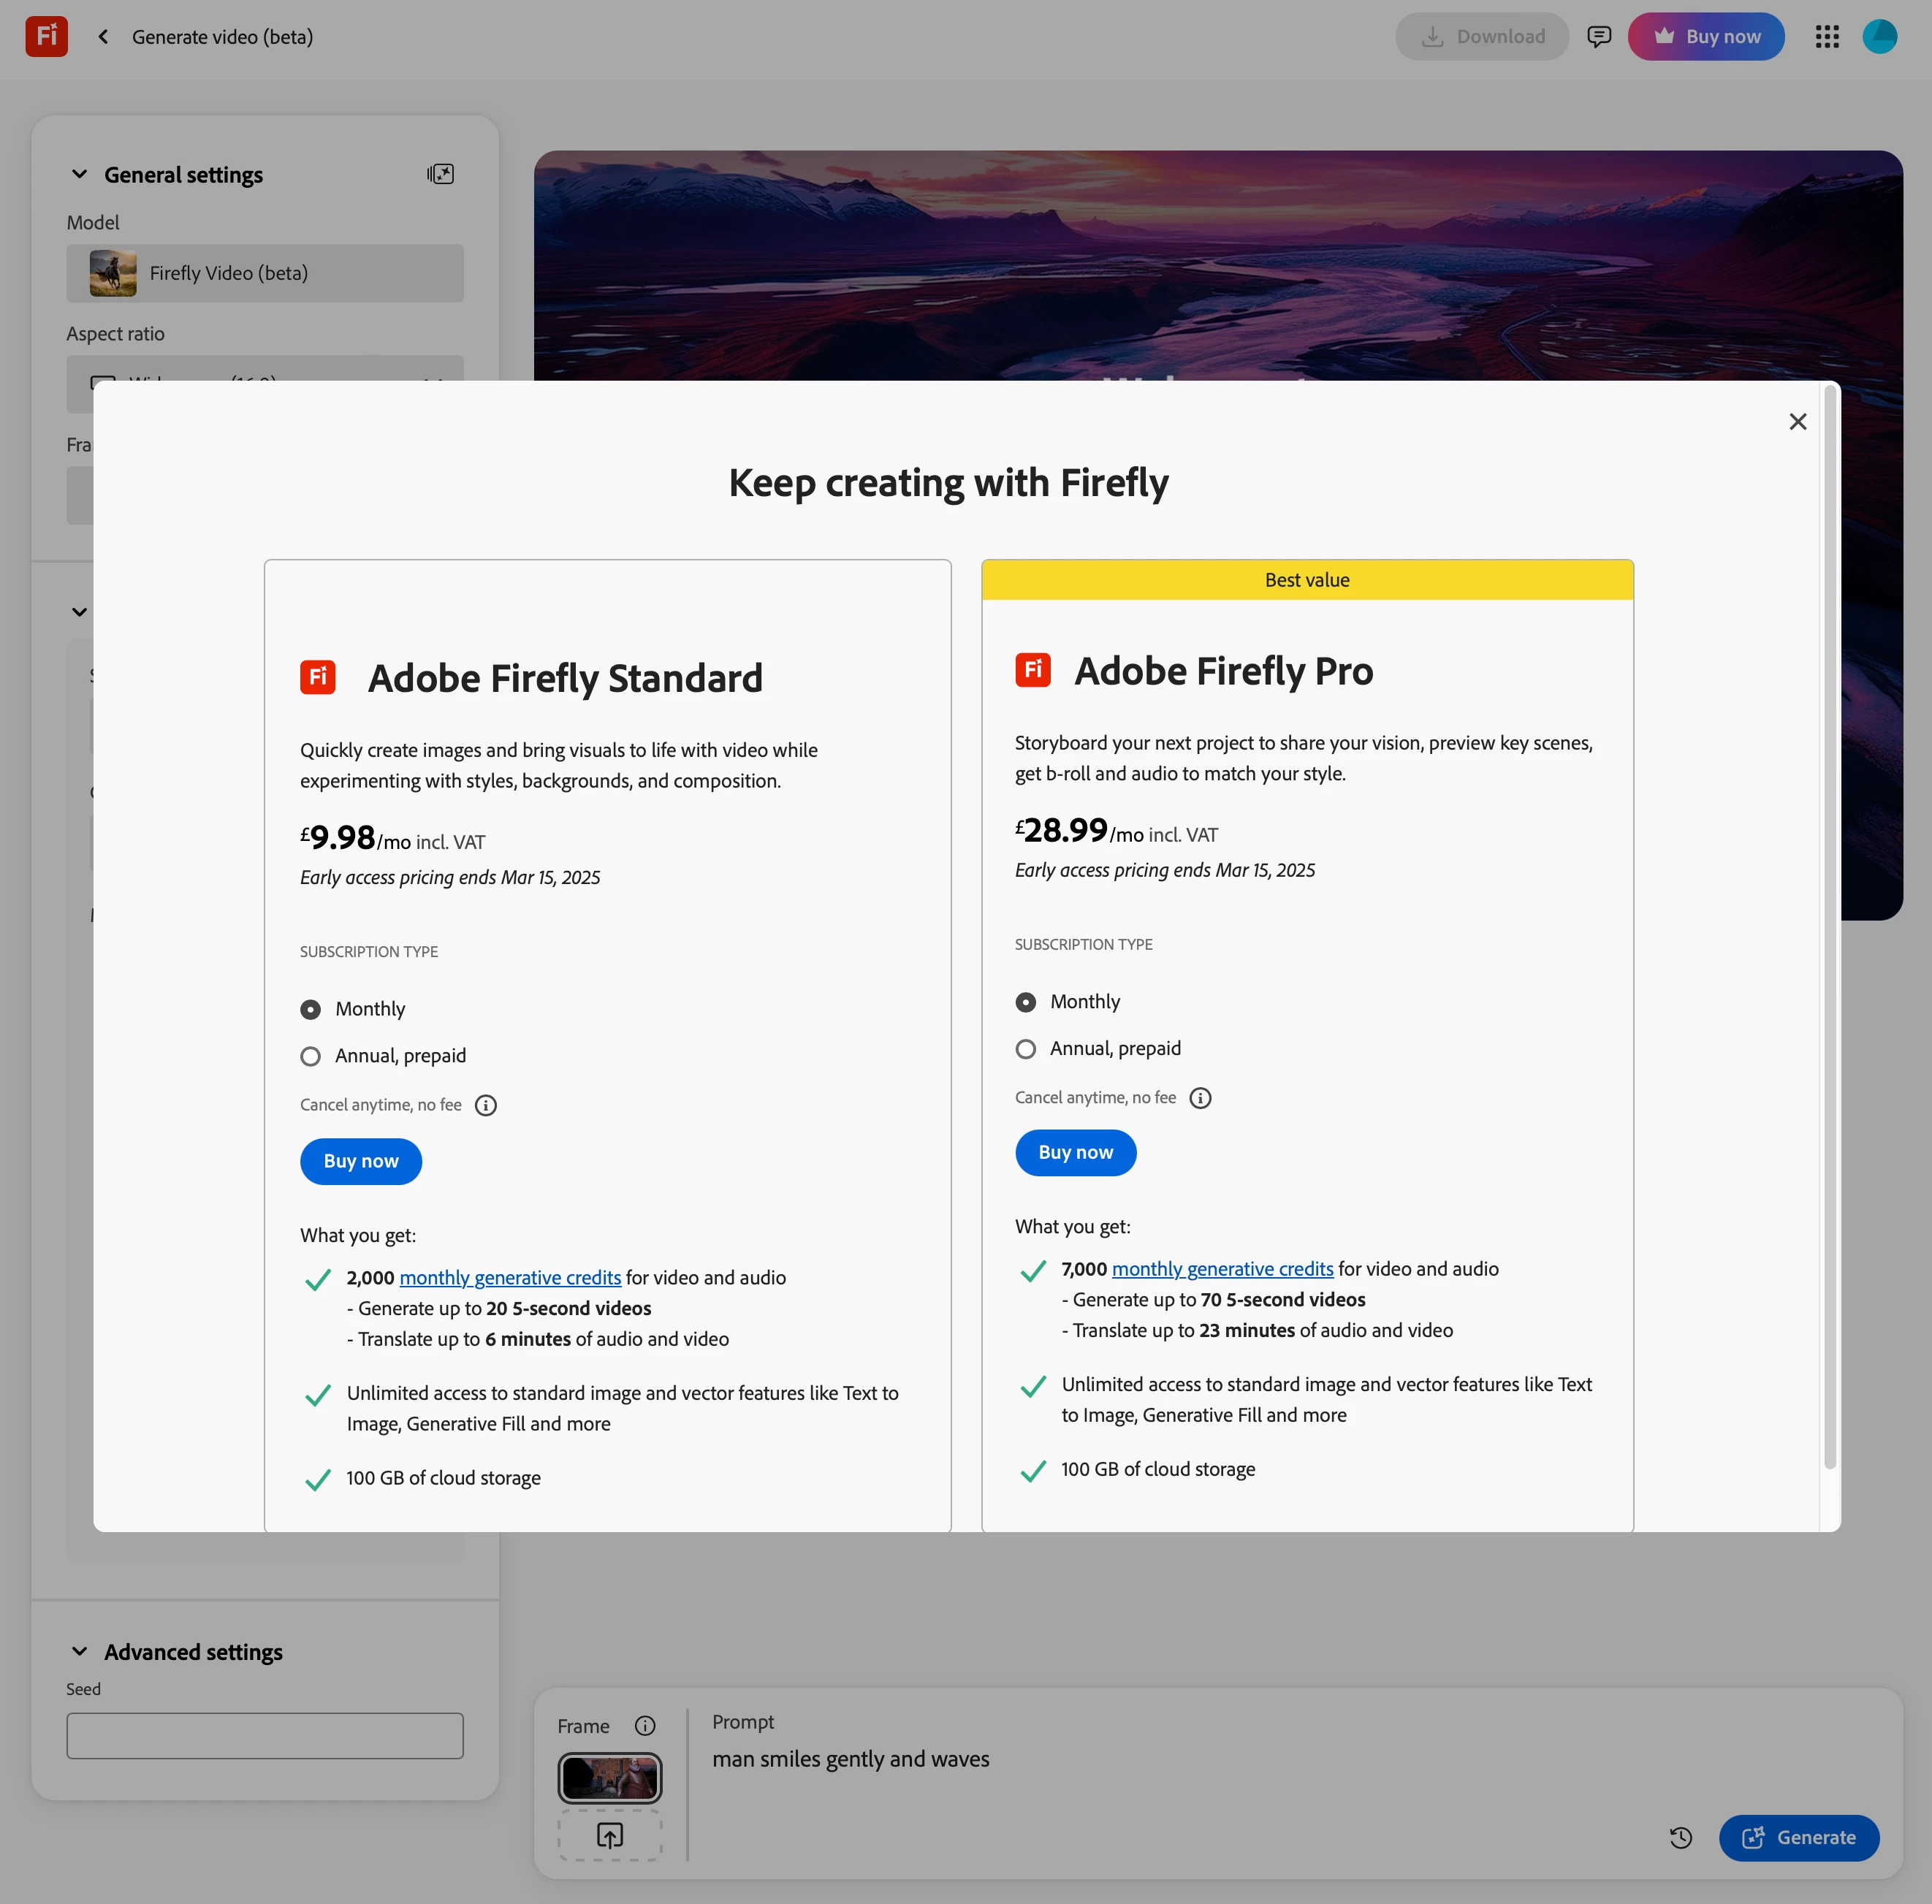Click upload last frame icon

point(609,1835)
